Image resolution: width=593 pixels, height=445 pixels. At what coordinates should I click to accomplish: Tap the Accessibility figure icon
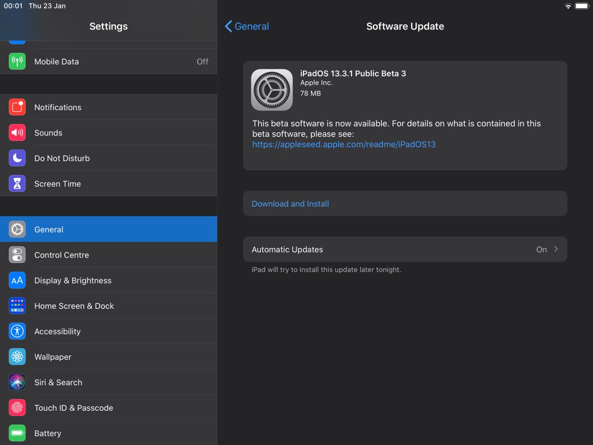tap(17, 331)
